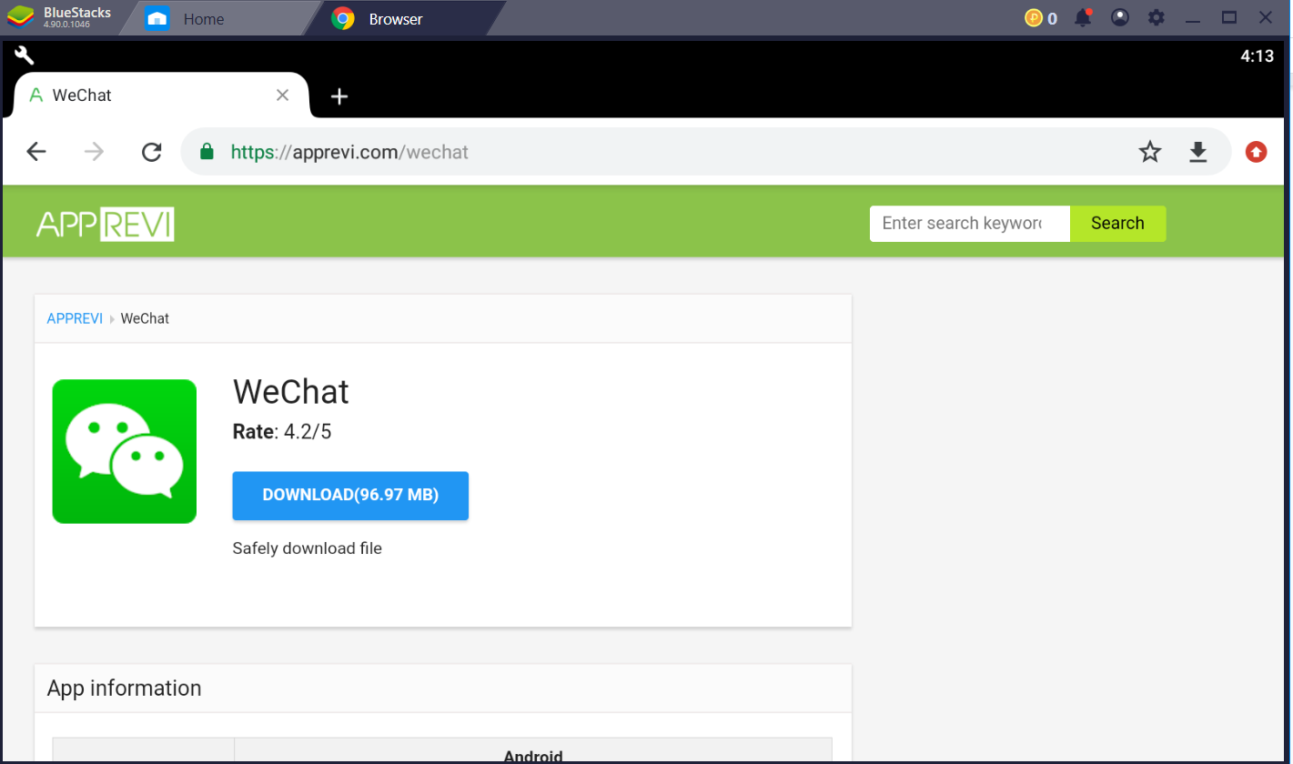
Task: Click the red update arrow icon
Action: (1257, 152)
